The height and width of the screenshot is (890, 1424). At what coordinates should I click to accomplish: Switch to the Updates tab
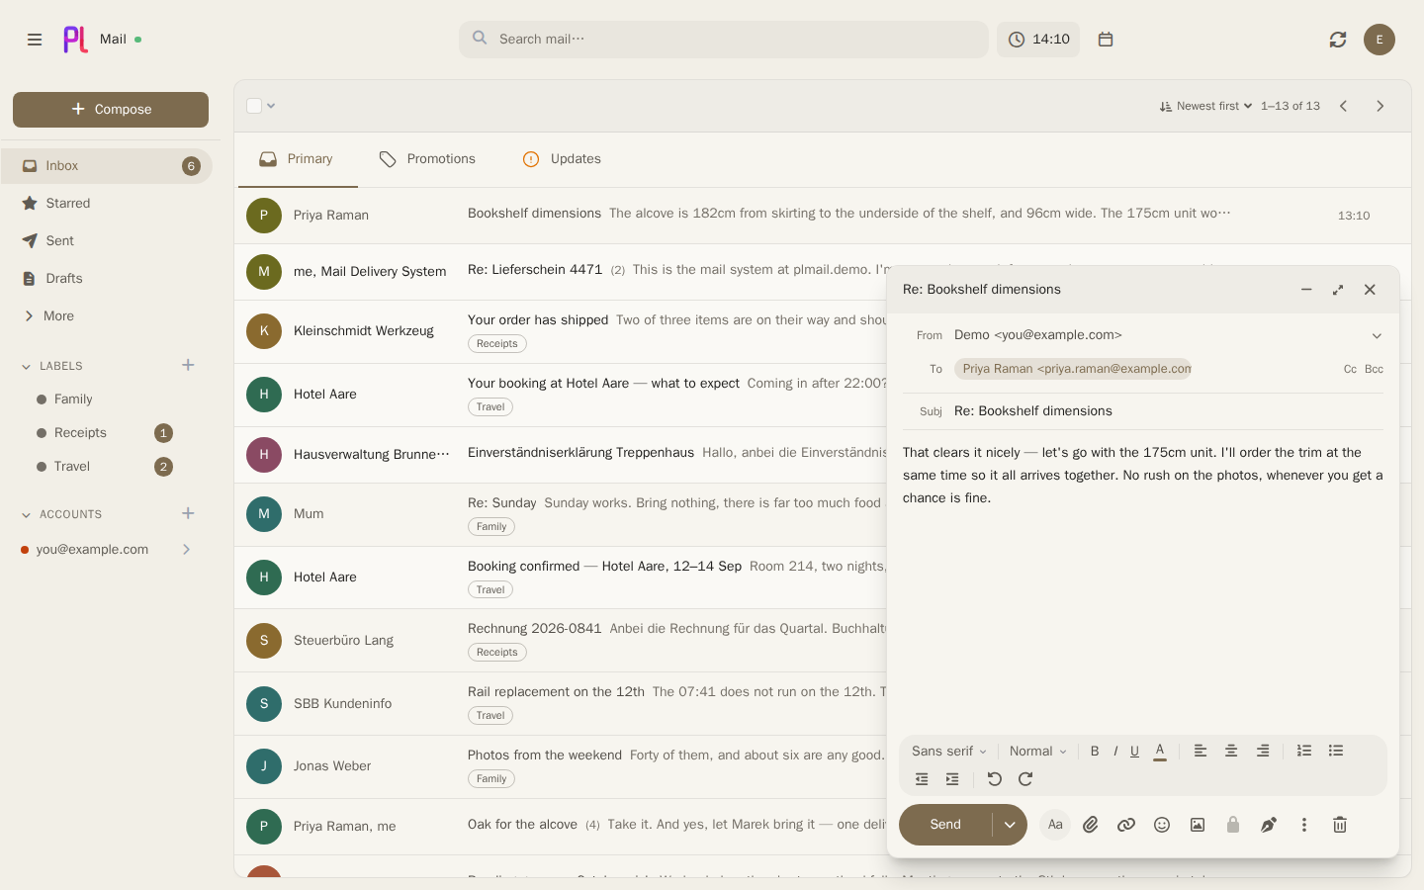[x=562, y=159]
